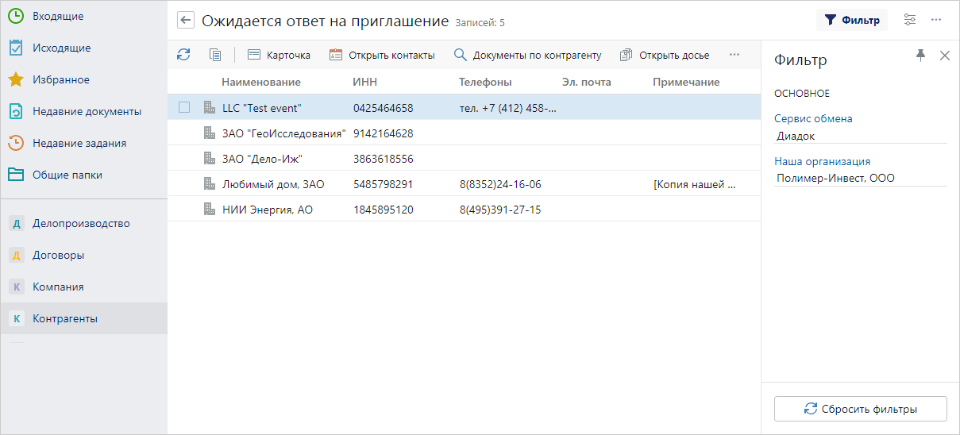Click the Reset filters button
This screenshot has width=960, height=435.
860,409
